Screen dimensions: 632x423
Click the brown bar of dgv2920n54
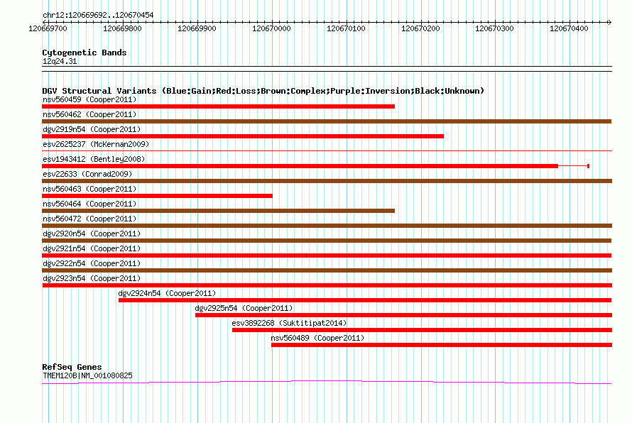tap(327, 241)
